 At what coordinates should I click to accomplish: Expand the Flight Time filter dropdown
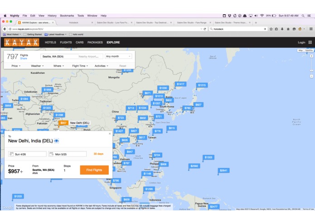80,66
